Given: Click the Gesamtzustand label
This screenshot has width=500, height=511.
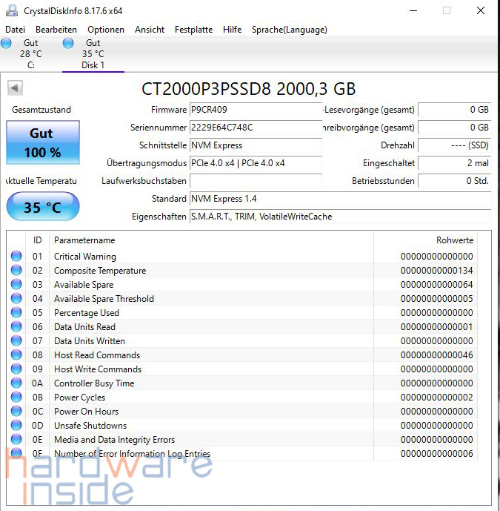Looking at the screenshot, I should [x=41, y=110].
